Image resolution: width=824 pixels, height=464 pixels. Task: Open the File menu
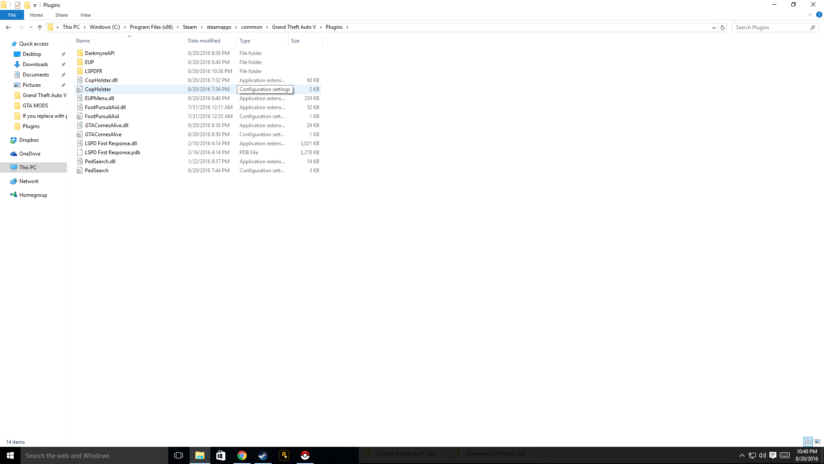[x=12, y=15]
